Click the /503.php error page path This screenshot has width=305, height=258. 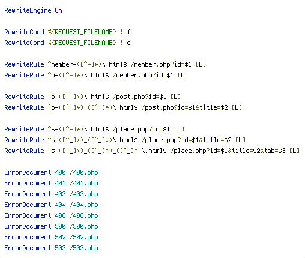click(84, 248)
